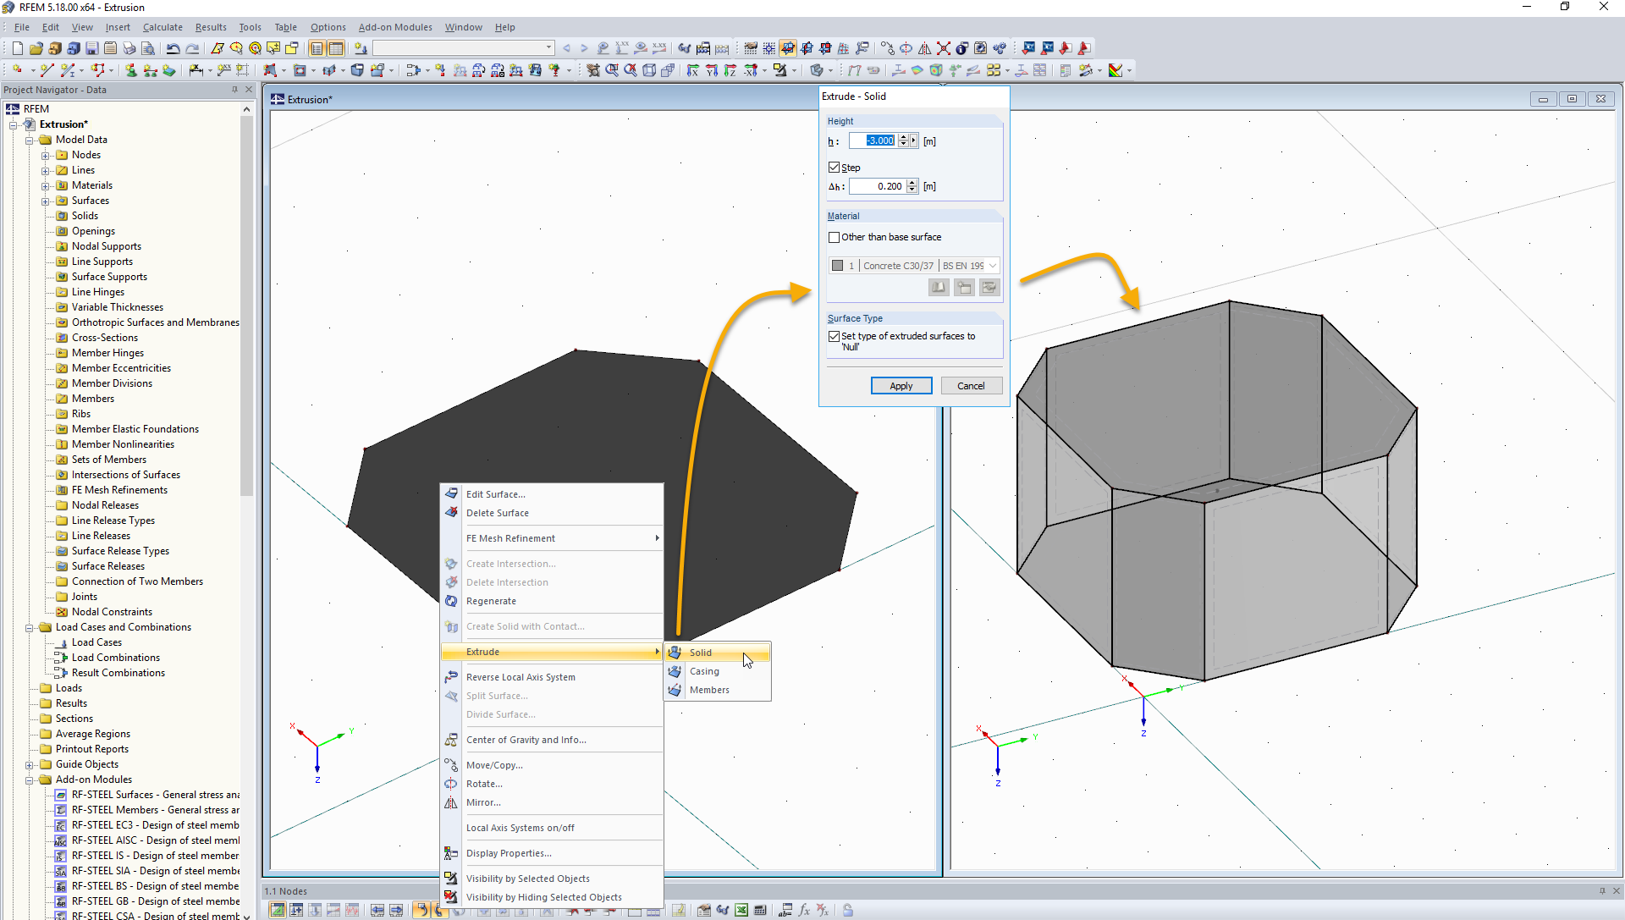Click the Cancel button in Extrude Solid

tap(970, 385)
